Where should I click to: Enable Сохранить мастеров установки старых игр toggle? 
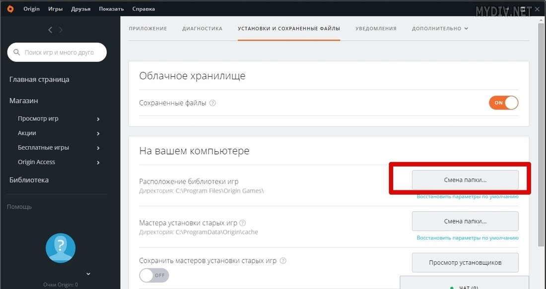(x=154, y=275)
